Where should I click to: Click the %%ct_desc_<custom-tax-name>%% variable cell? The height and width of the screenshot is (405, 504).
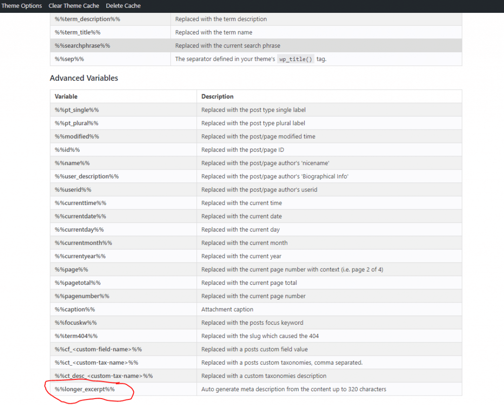(x=104, y=376)
